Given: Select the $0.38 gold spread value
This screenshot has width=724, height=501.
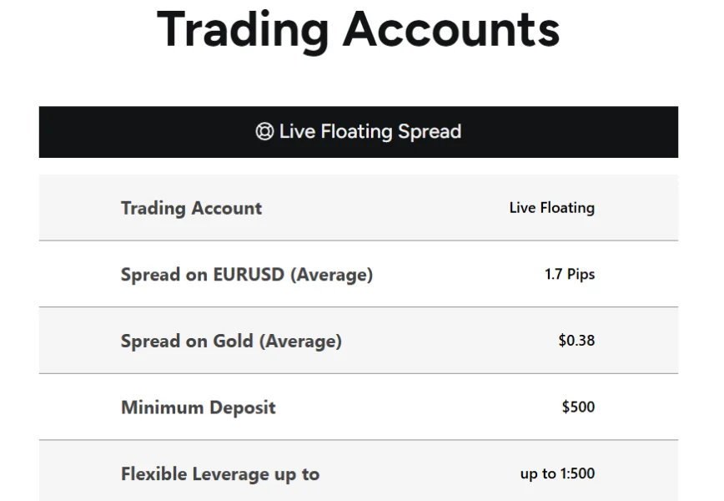Looking at the screenshot, I should coord(576,341).
